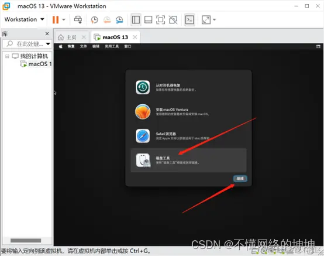This screenshot has width=324, height=256.
Task: Click the VMware Workstation title bar app icon
Action: coord(6,6)
